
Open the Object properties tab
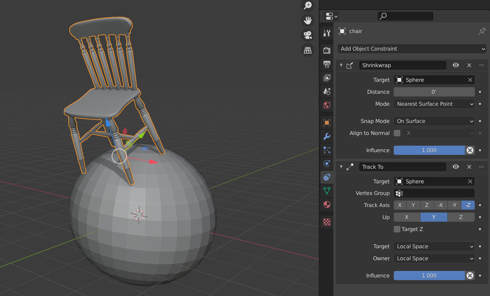[x=327, y=122]
